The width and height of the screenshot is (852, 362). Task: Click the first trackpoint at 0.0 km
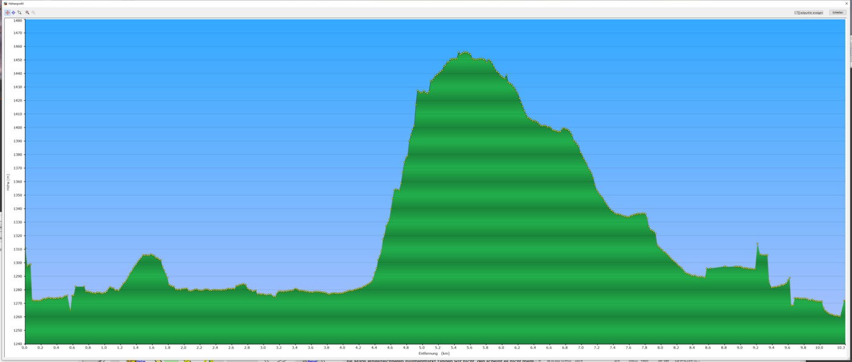coord(25,248)
